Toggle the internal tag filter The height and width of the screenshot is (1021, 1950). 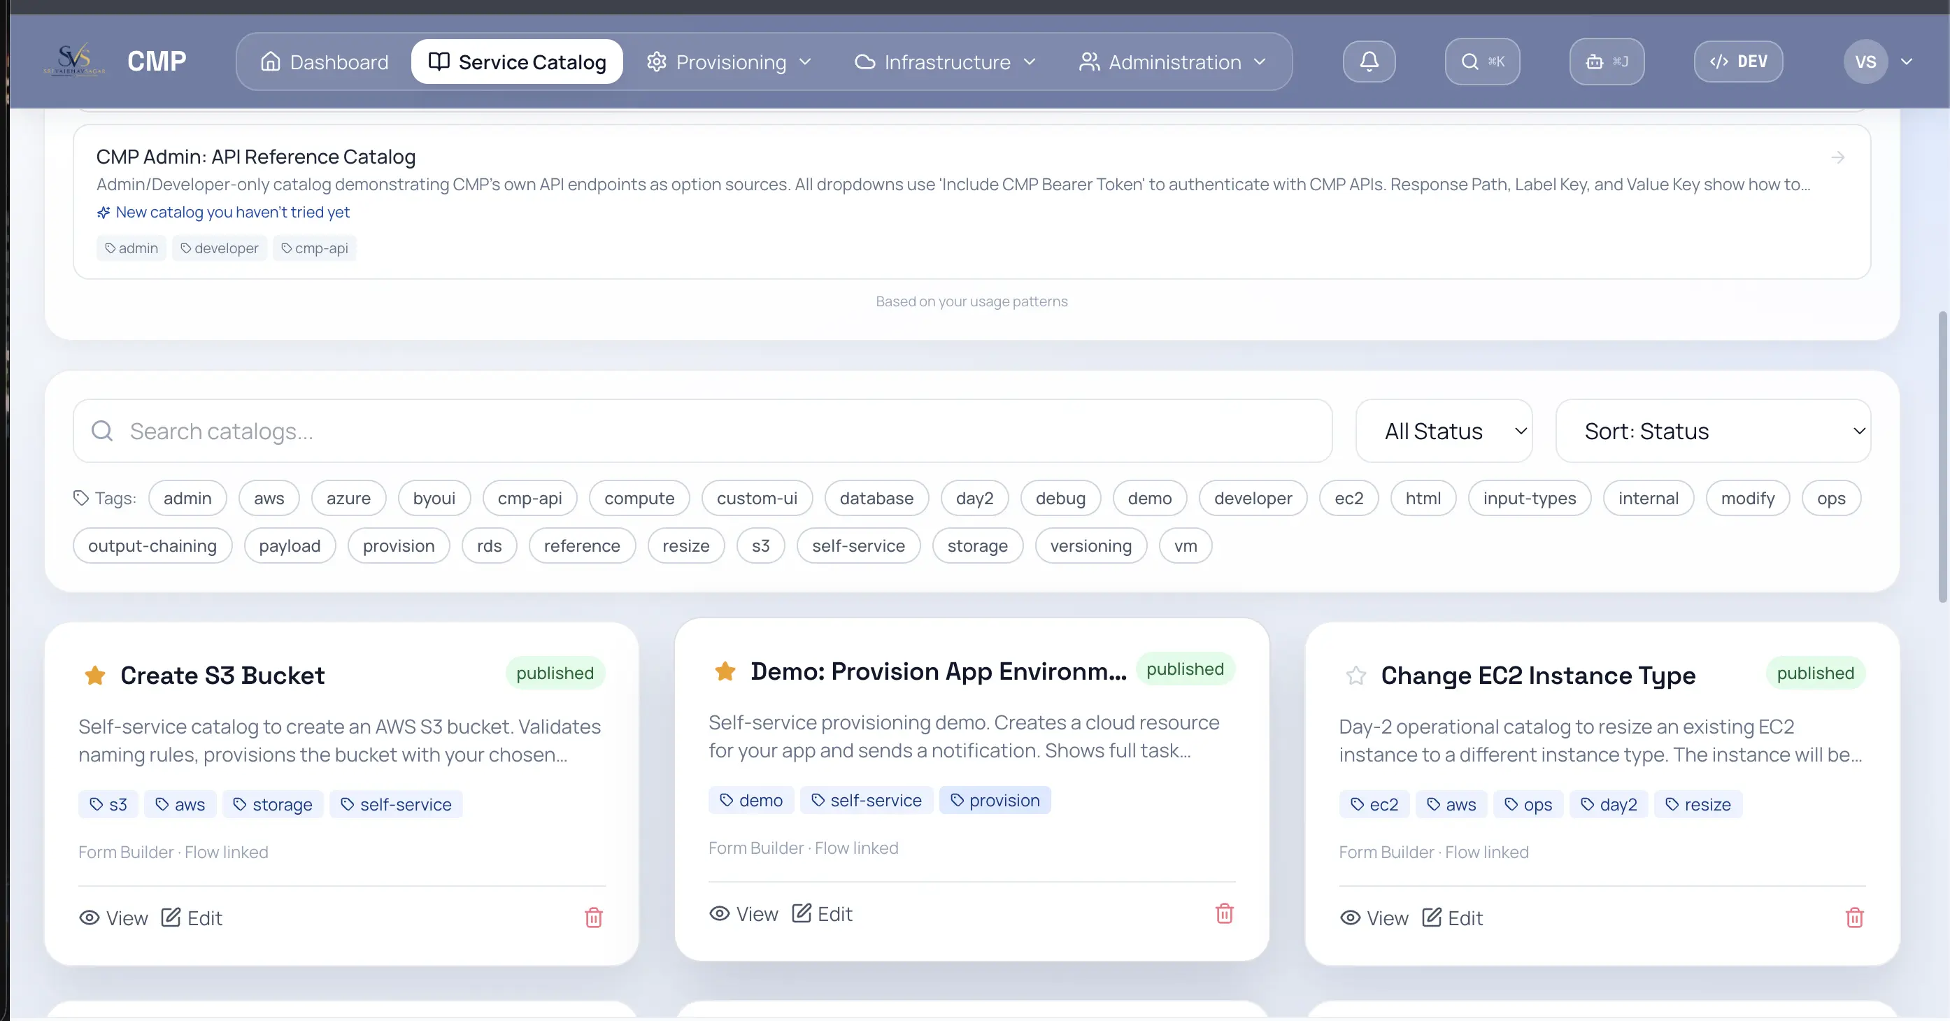coord(1648,498)
